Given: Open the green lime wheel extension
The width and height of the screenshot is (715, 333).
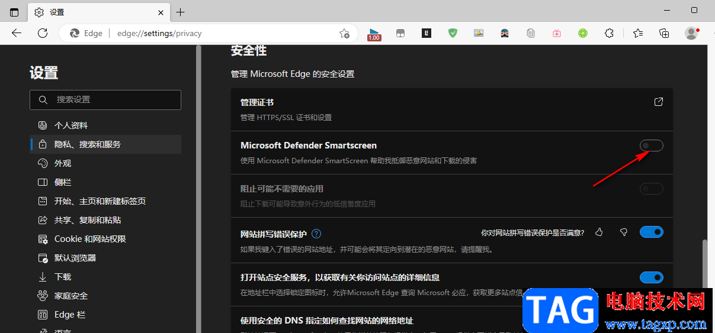Looking at the screenshot, I should tap(583, 33).
